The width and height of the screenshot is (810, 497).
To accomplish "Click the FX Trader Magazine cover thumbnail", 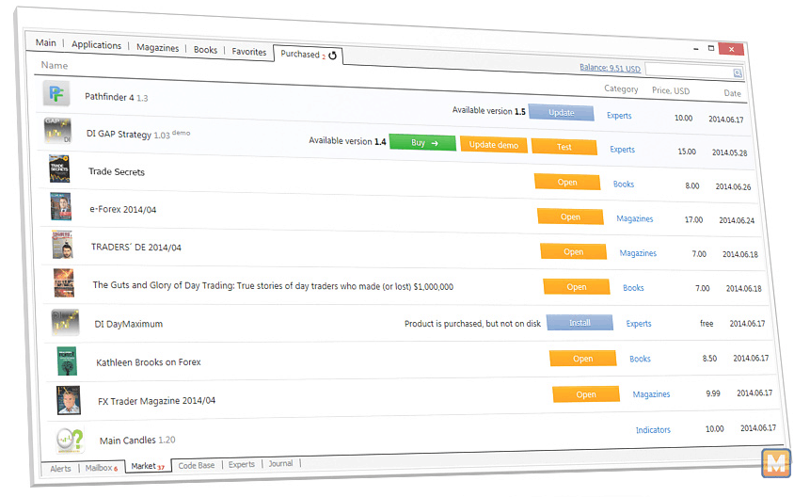I will (x=69, y=400).
